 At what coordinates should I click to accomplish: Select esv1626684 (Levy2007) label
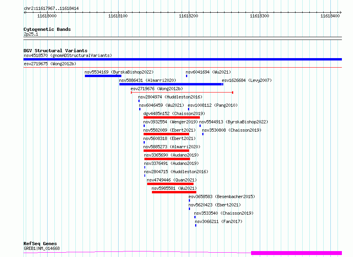click(247, 80)
